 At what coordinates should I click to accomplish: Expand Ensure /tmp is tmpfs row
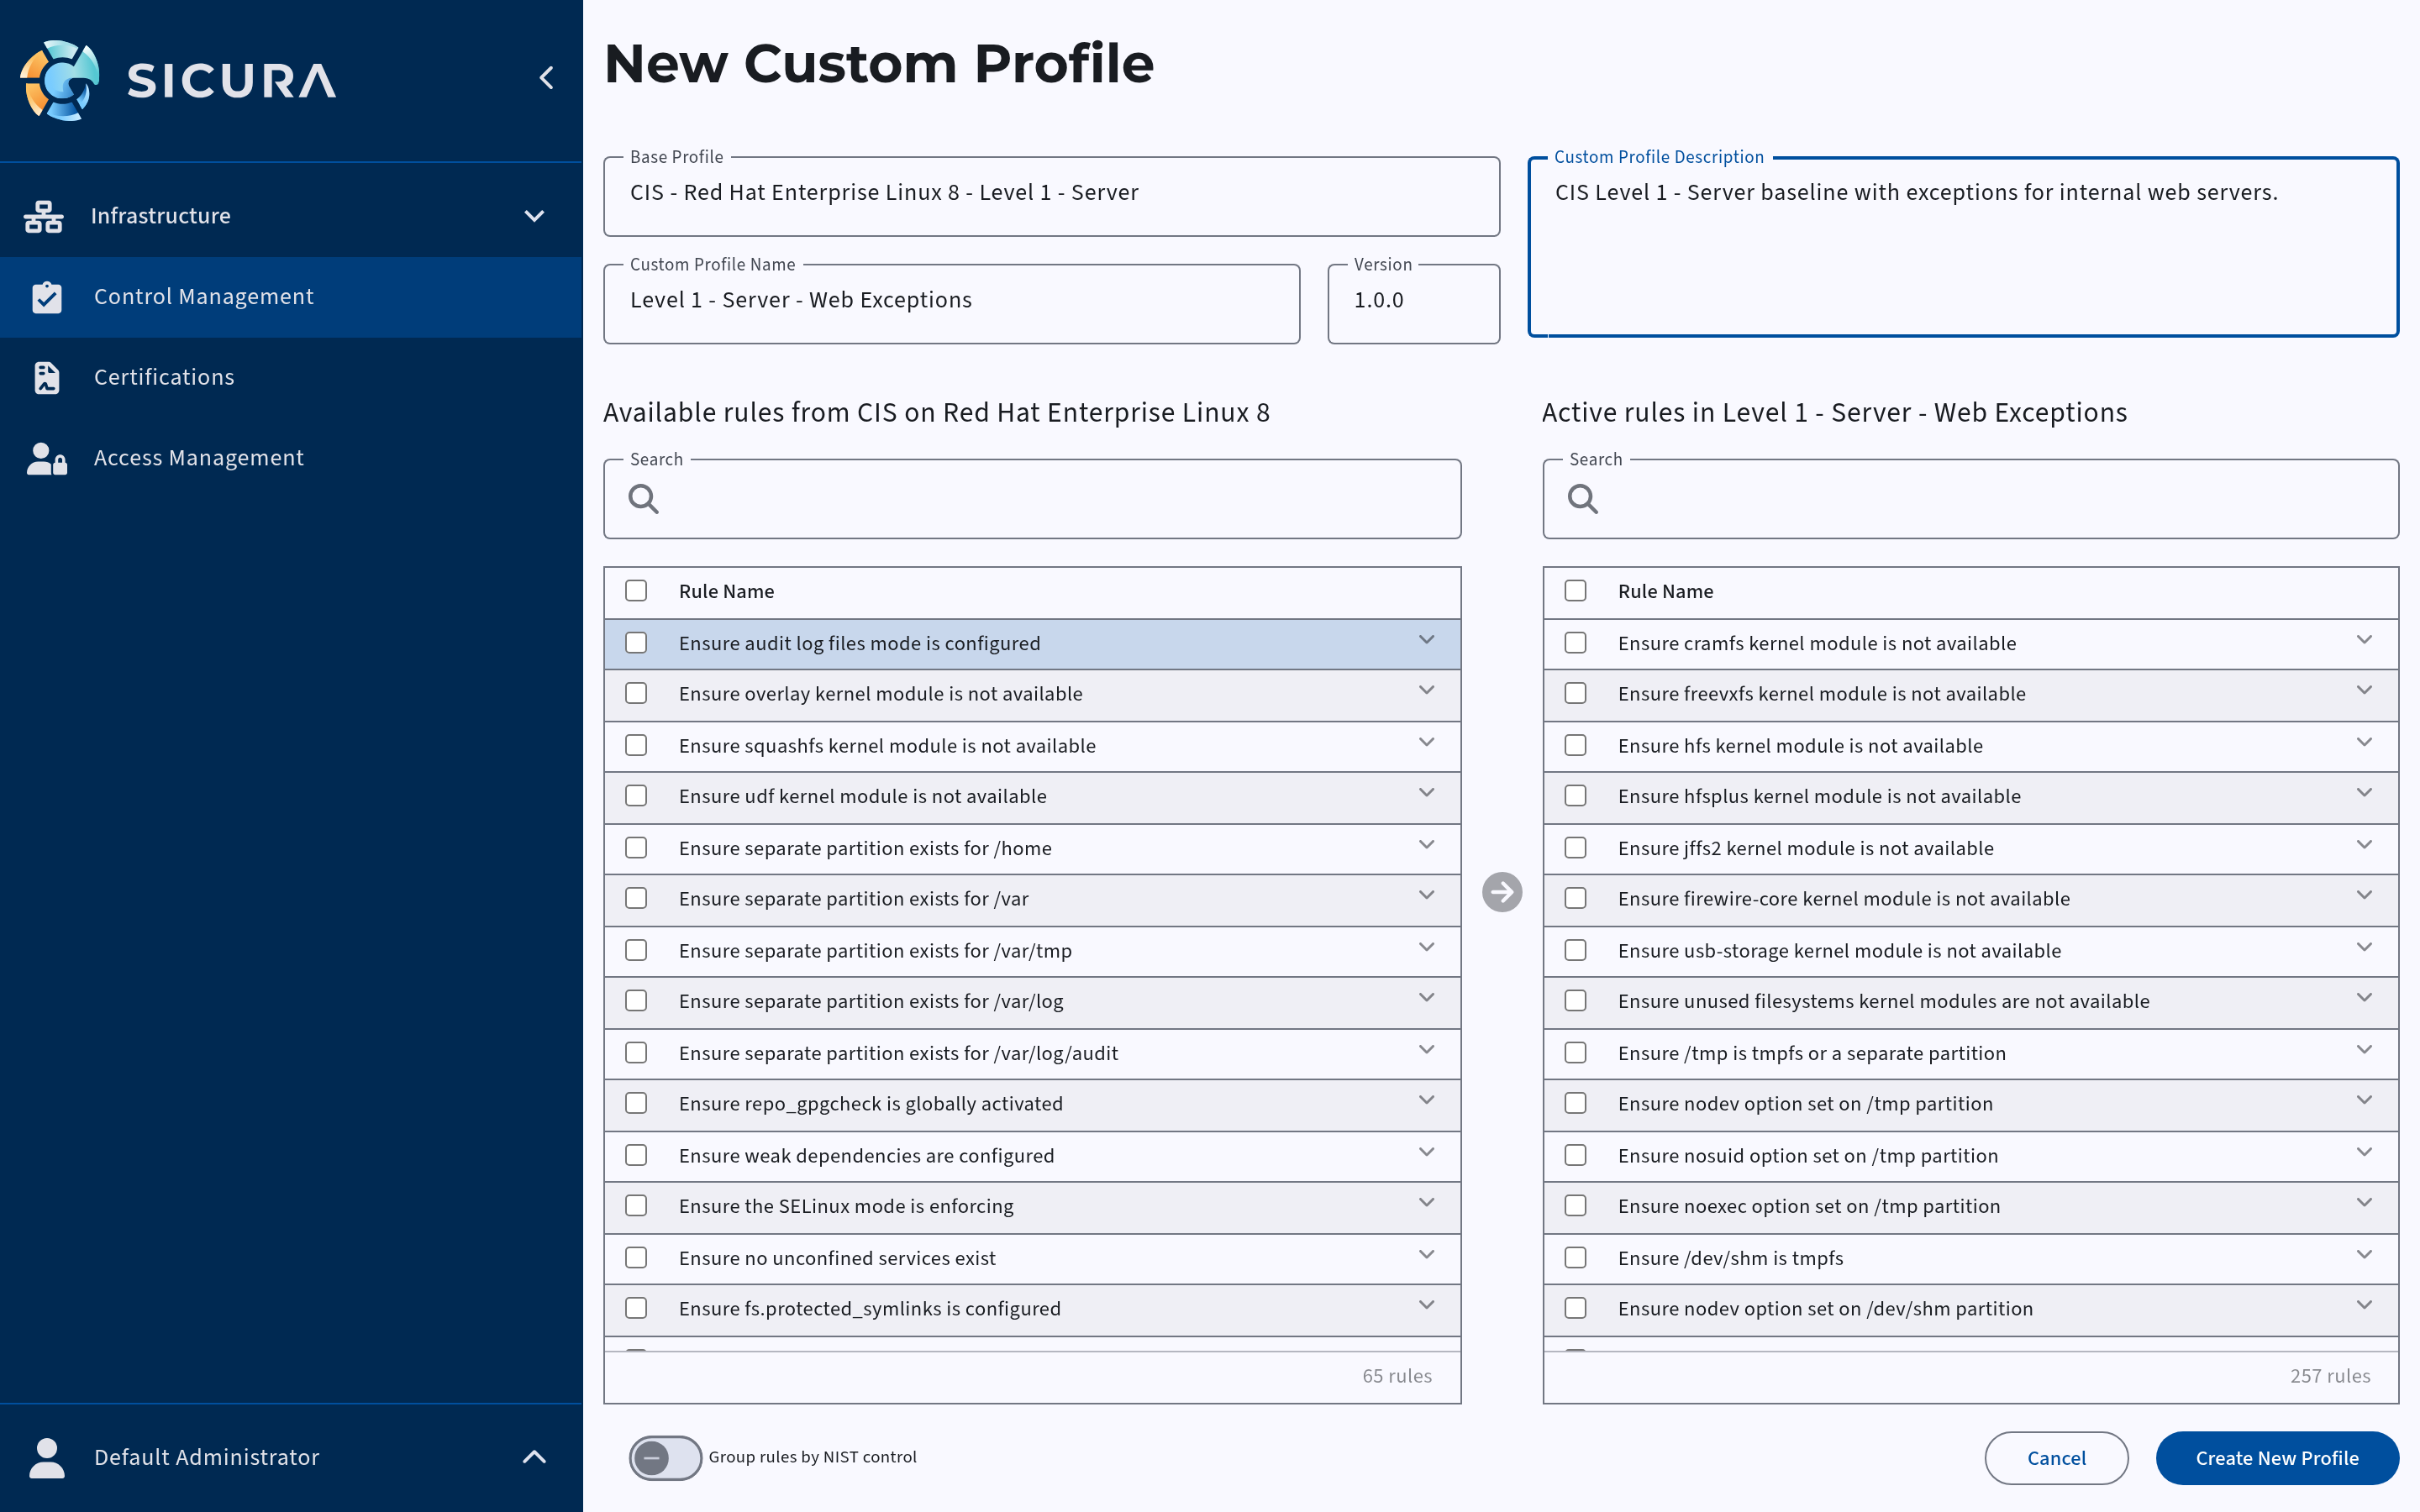click(x=2364, y=1050)
